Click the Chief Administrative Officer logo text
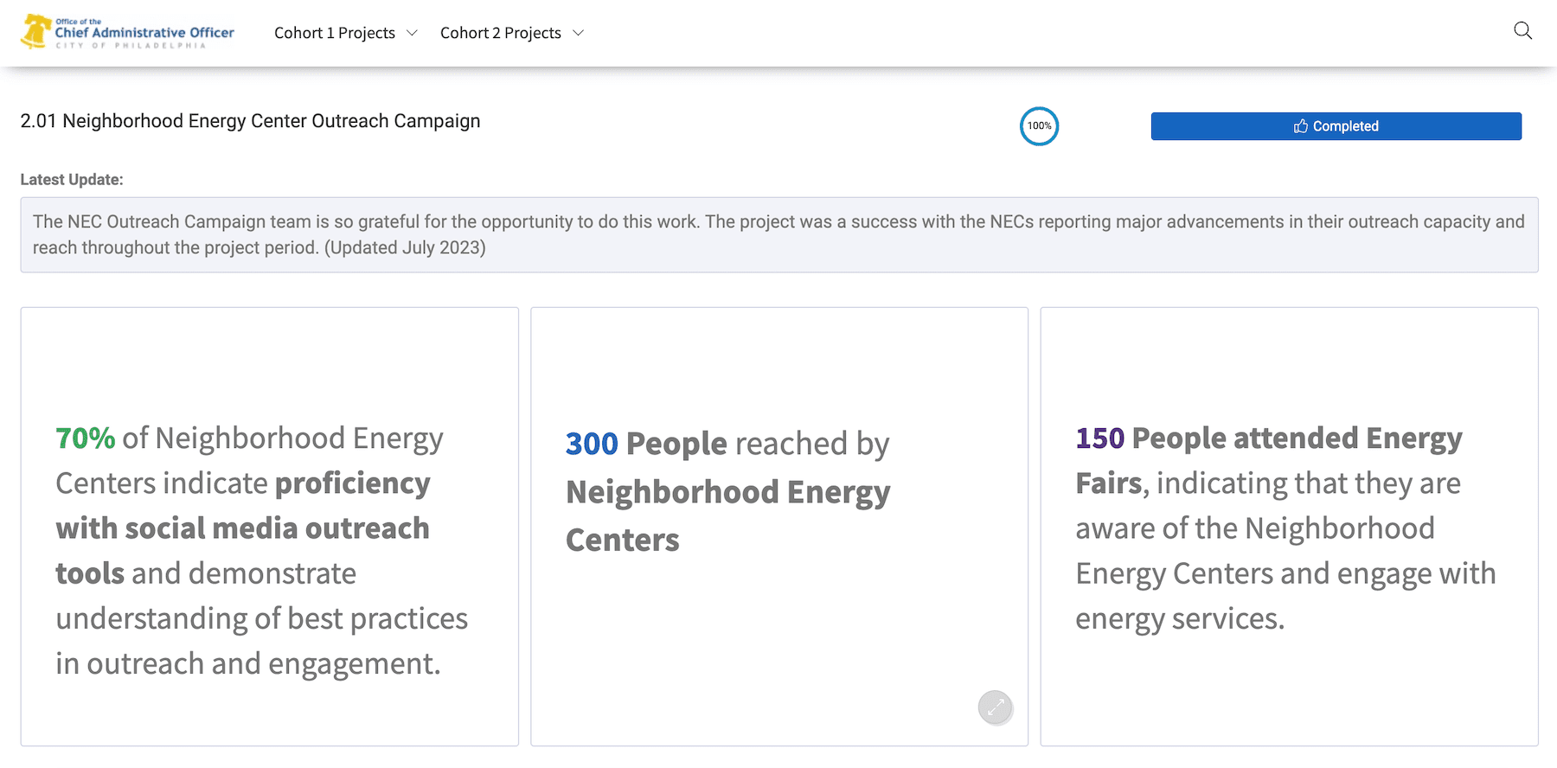This screenshot has width=1557, height=768. pos(144,33)
